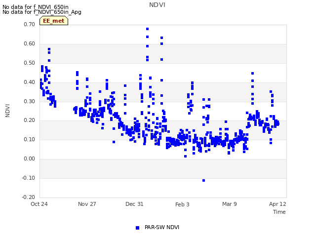316x237 pixels.
Task: Click the 0.00 y-axis tick label
Action: click(29, 159)
